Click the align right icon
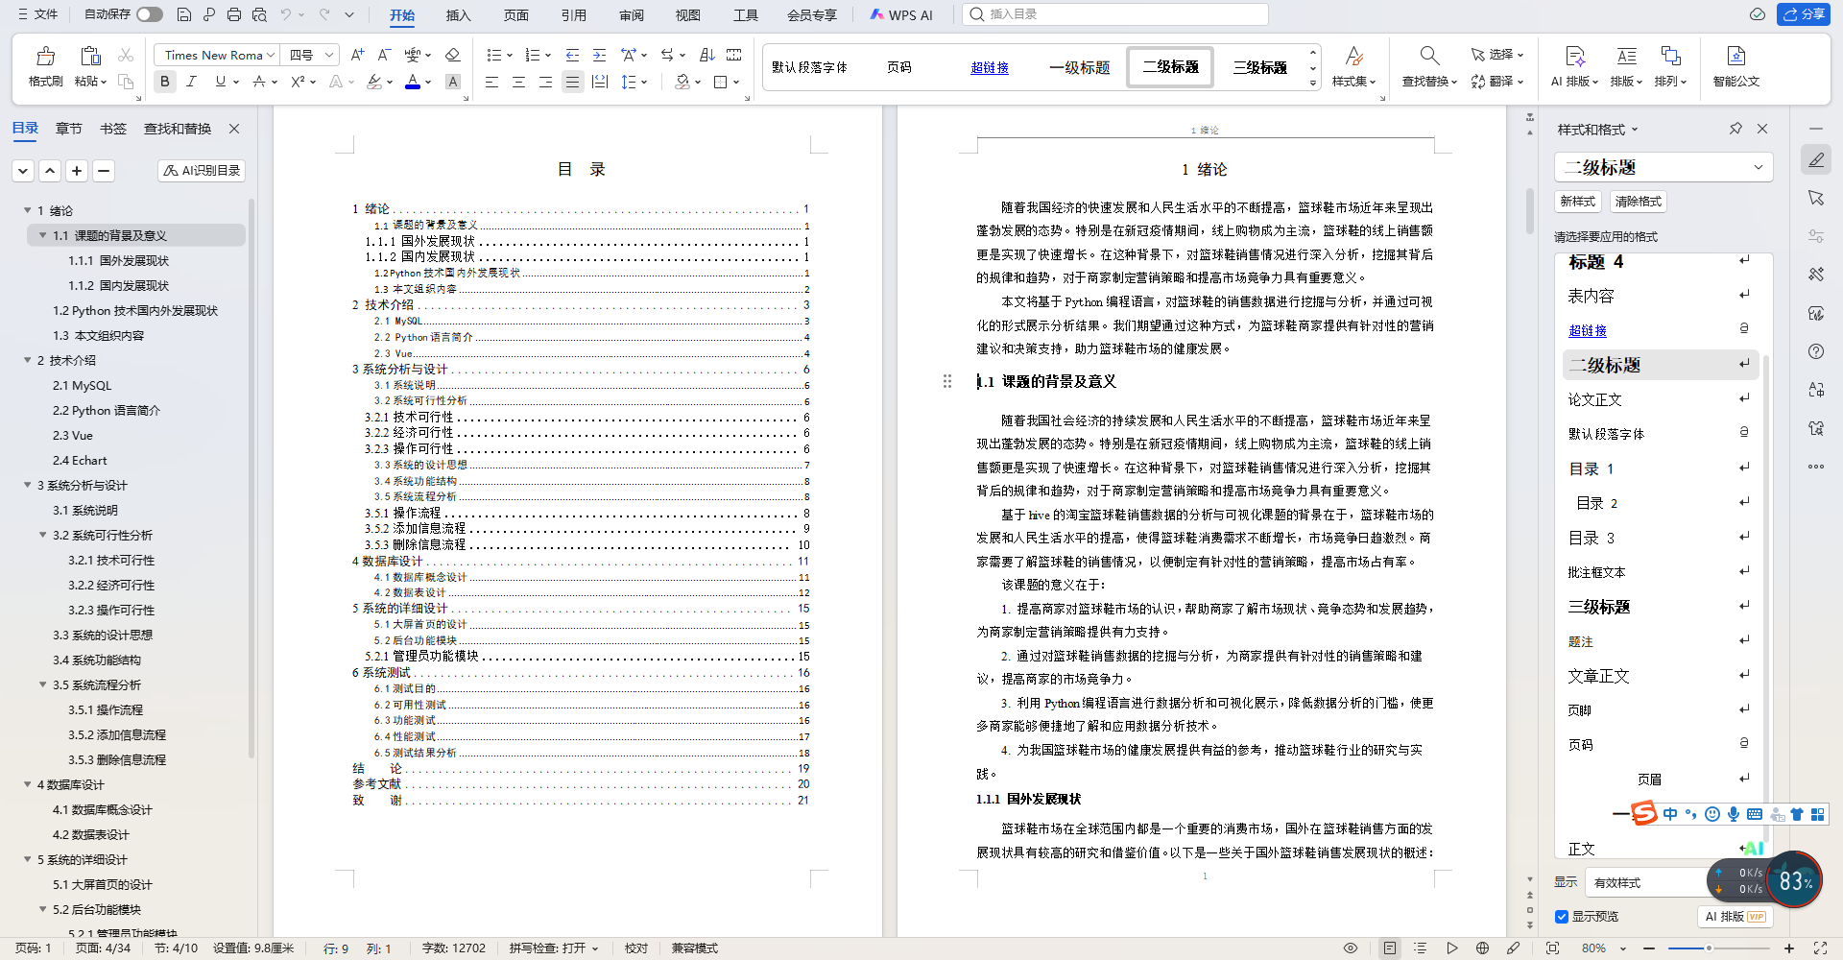This screenshot has width=1843, height=960. pyautogui.click(x=545, y=83)
